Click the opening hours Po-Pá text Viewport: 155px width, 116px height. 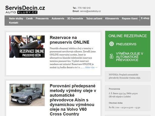(124, 108)
